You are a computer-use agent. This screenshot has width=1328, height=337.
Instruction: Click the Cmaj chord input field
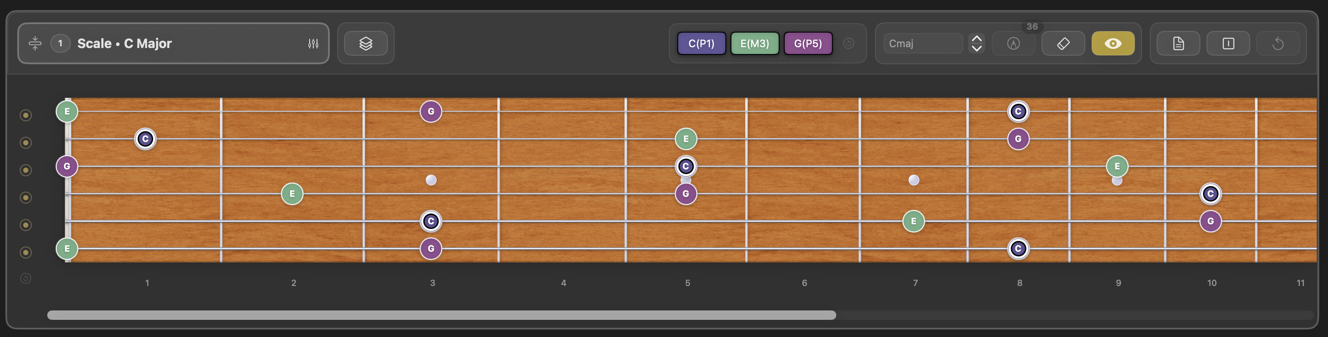pos(923,44)
